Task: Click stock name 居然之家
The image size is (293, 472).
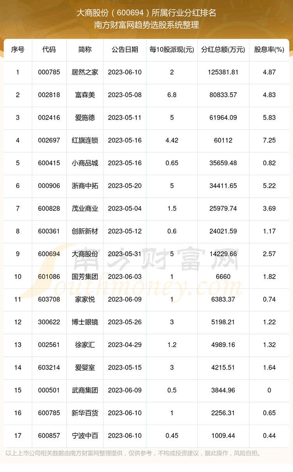Action: coord(85,72)
